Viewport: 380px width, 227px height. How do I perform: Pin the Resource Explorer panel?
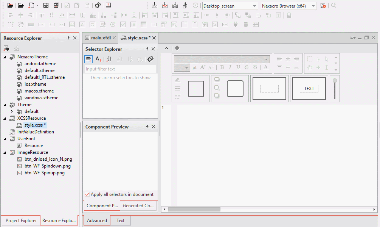68,38
